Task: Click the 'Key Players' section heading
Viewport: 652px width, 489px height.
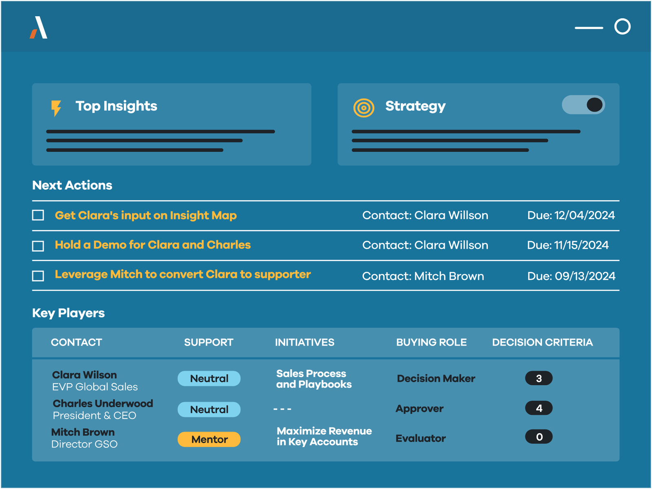Action: (68, 313)
